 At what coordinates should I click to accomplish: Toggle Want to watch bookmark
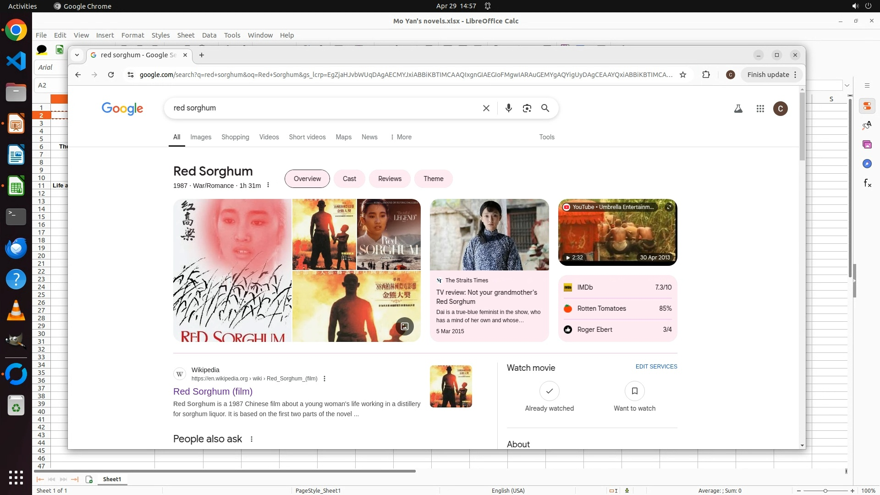pyautogui.click(x=634, y=391)
